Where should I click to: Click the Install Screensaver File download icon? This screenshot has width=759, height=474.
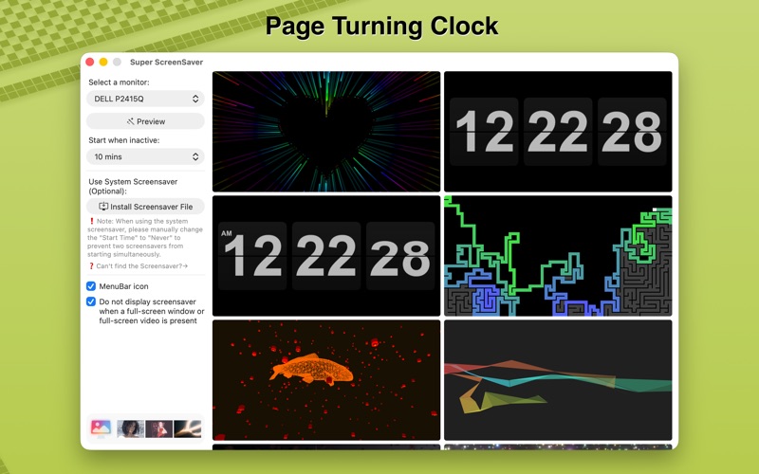103,207
